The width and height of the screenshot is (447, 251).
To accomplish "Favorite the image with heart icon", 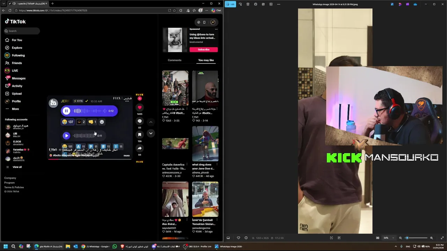I will (239, 238).
